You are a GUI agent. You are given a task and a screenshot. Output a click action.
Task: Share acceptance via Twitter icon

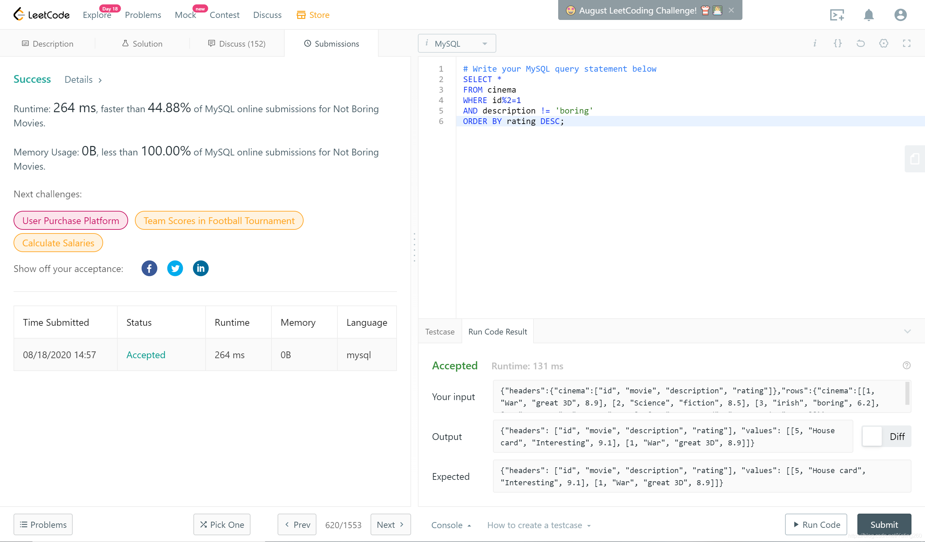[x=175, y=269]
